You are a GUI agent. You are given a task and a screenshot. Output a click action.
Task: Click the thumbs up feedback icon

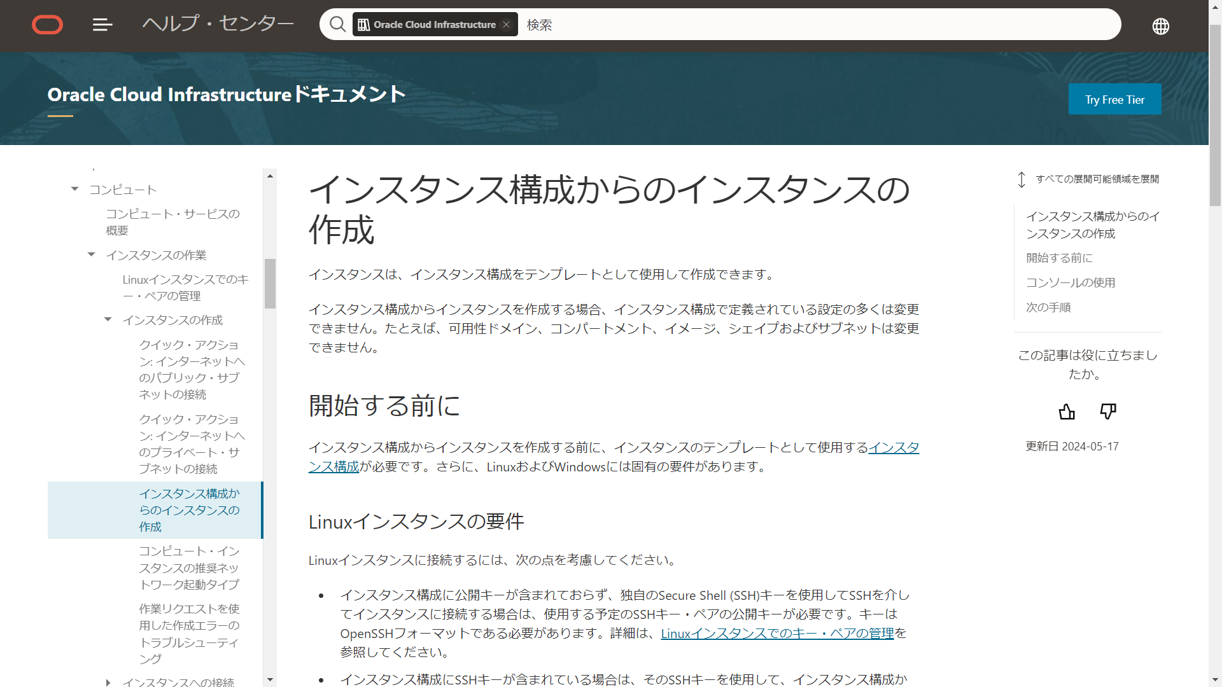[1067, 412]
